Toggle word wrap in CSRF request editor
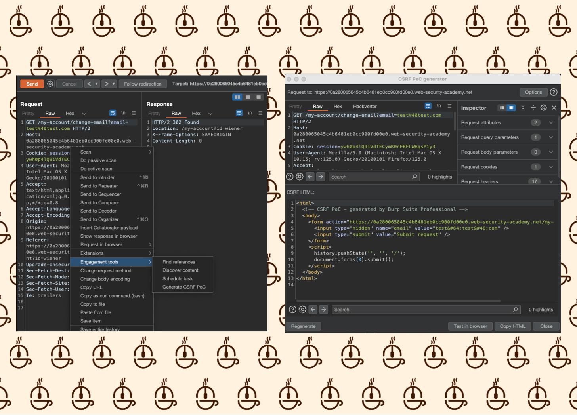Image resolution: width=577 pixels, height=415 pixels. coord(428,106)
